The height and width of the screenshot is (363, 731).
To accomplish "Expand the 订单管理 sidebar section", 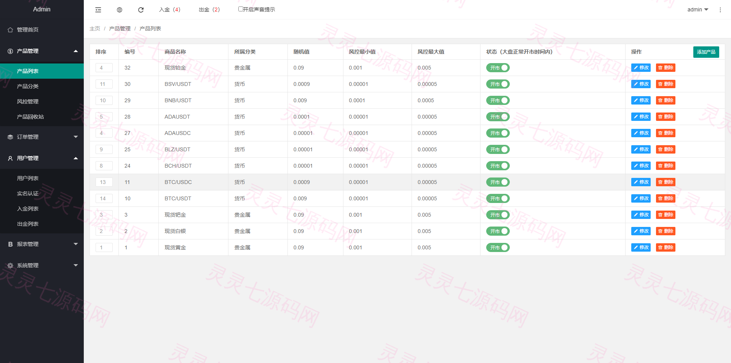I will pyautogui.click(x=42, y=137).
